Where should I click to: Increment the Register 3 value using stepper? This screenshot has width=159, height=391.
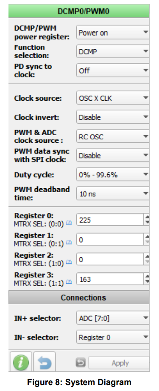[147, 276]
